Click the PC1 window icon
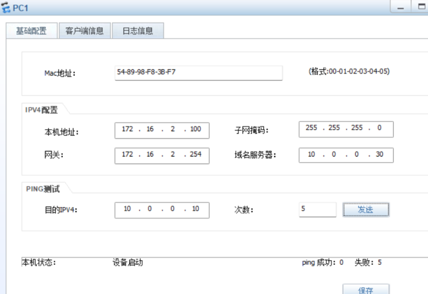The height and width of the screenshot is (294, 428). tap(6, 7)
